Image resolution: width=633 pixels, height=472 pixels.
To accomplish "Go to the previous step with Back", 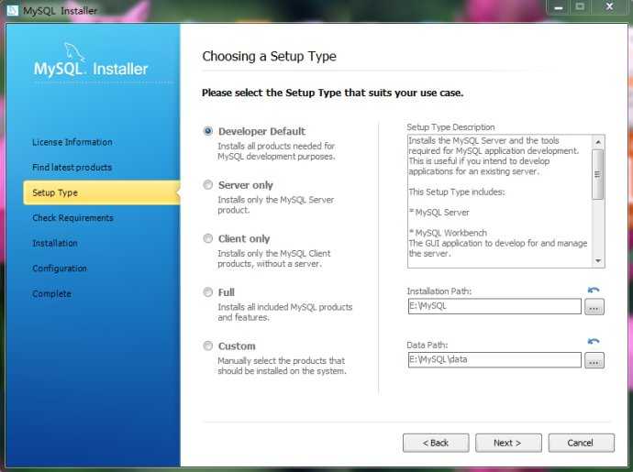I will point(436,443).
